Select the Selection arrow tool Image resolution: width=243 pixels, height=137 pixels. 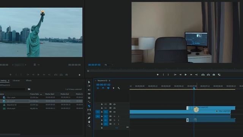coord(89,82)
